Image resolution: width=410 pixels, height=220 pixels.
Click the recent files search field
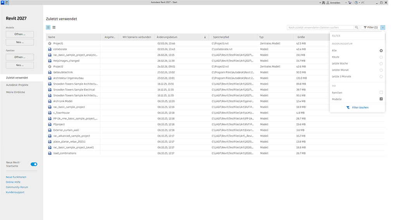320,27
